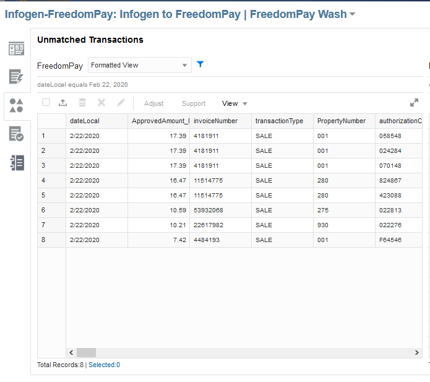
Task: Click the Support button
Action: [194, 103]
